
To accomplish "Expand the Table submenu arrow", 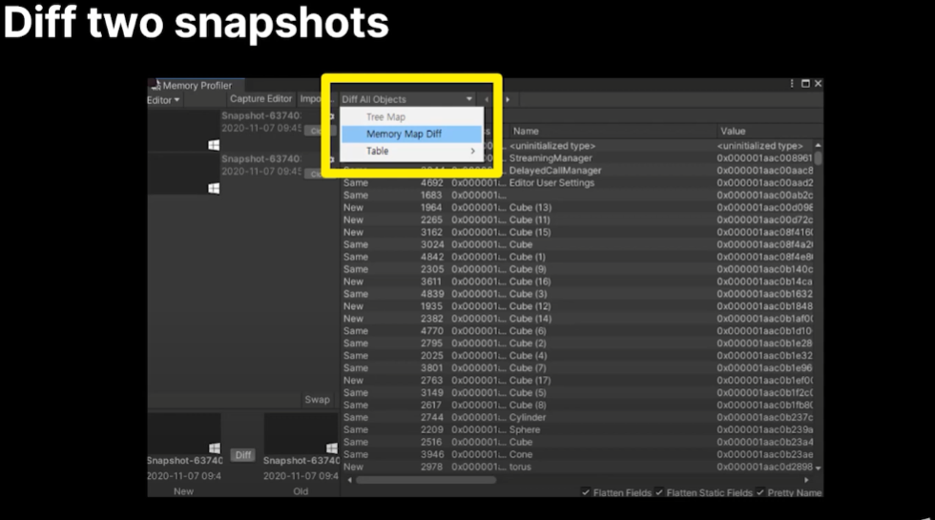I will tap(473, 151).
